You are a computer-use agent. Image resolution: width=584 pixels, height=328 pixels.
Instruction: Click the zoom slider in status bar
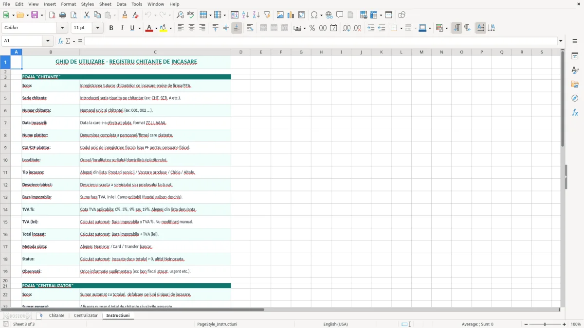click(x=545, y=324)
